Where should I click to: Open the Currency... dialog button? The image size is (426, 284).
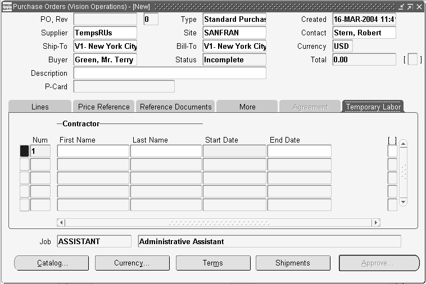coord(132,263)
